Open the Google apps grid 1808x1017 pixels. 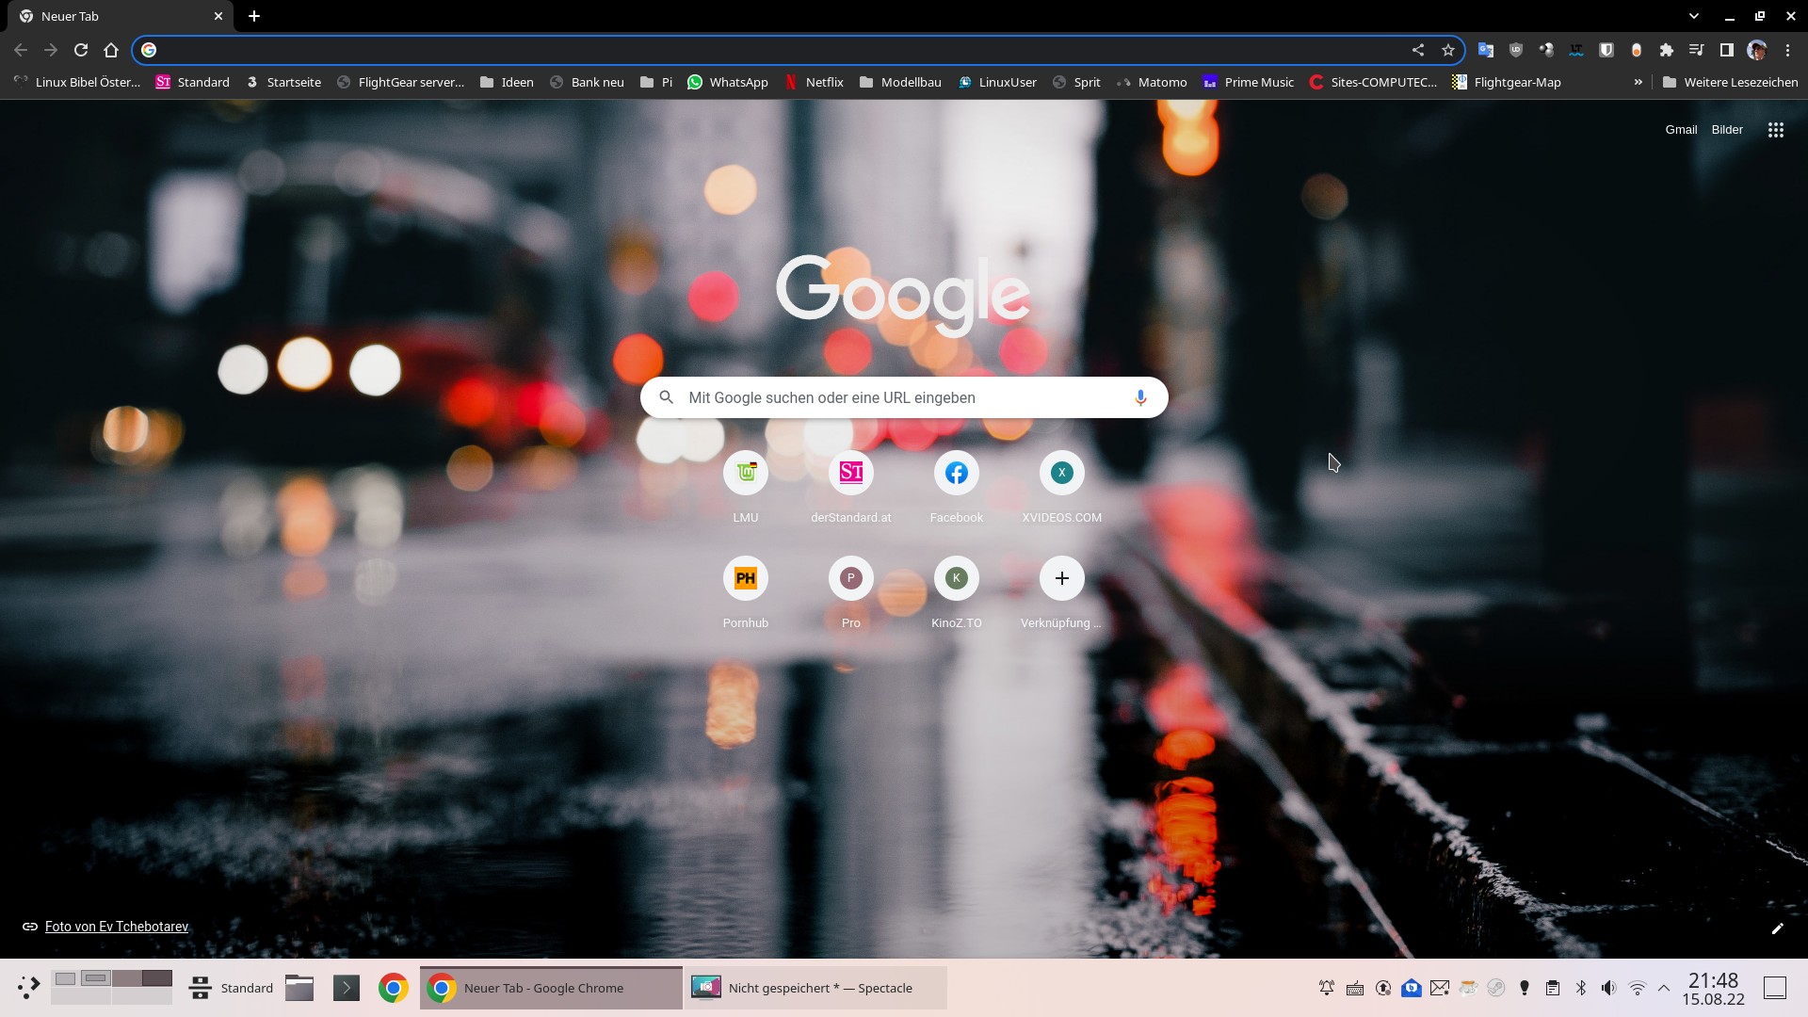point(1774,130)
